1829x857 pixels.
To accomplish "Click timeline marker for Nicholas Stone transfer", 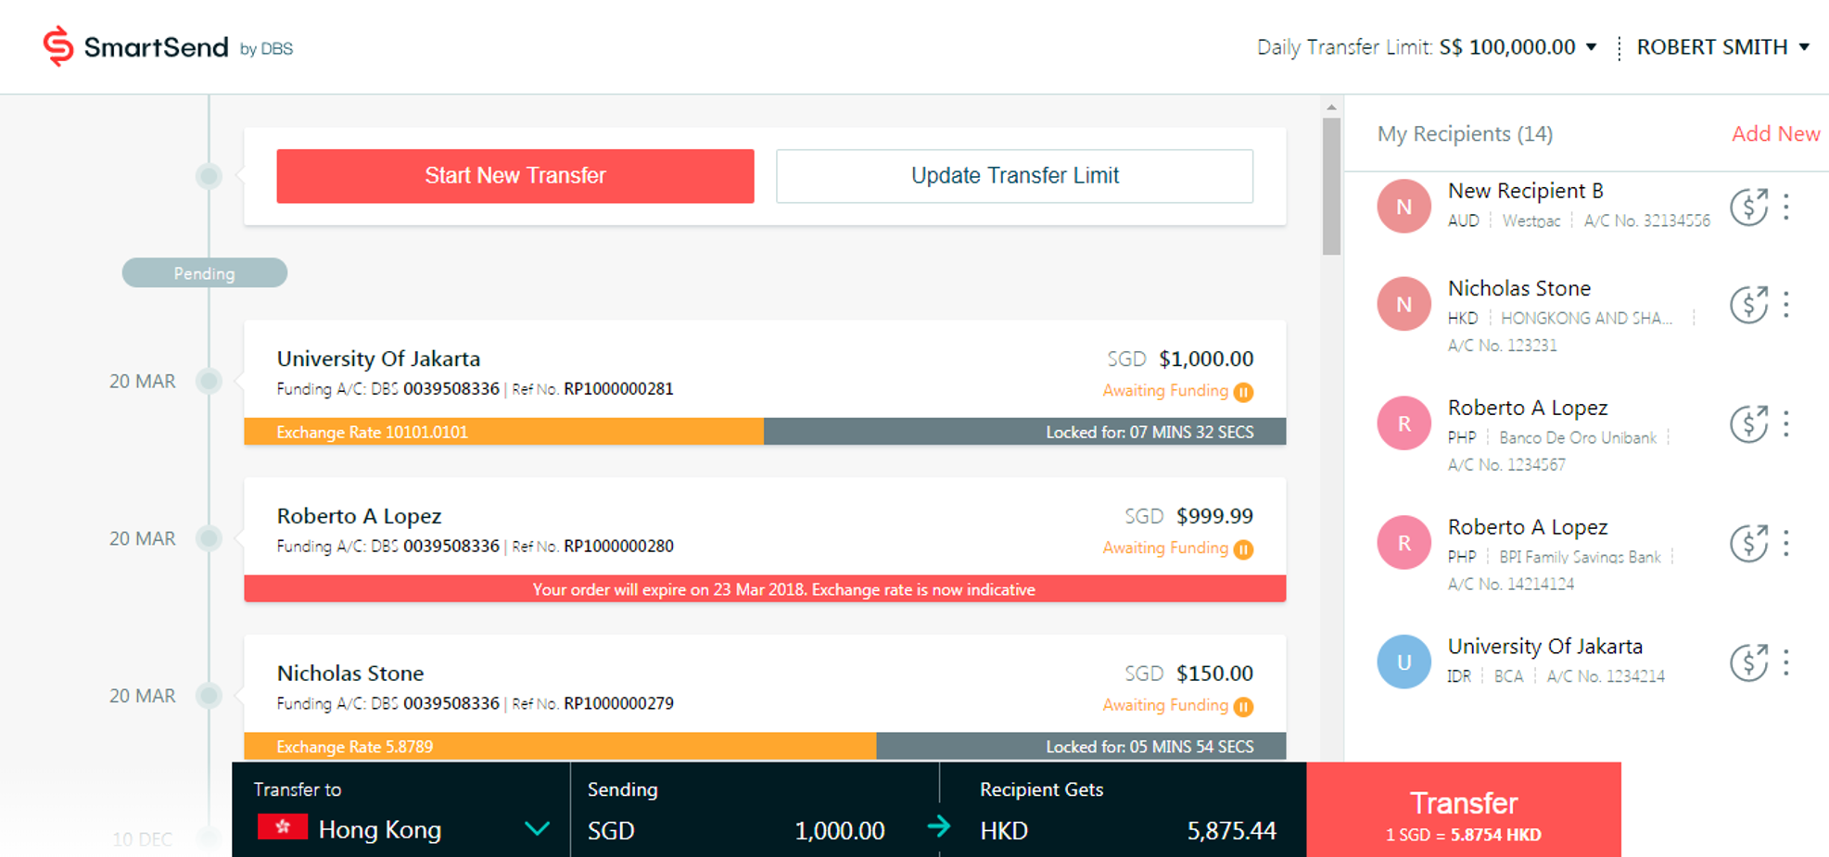I will [210, 696].
